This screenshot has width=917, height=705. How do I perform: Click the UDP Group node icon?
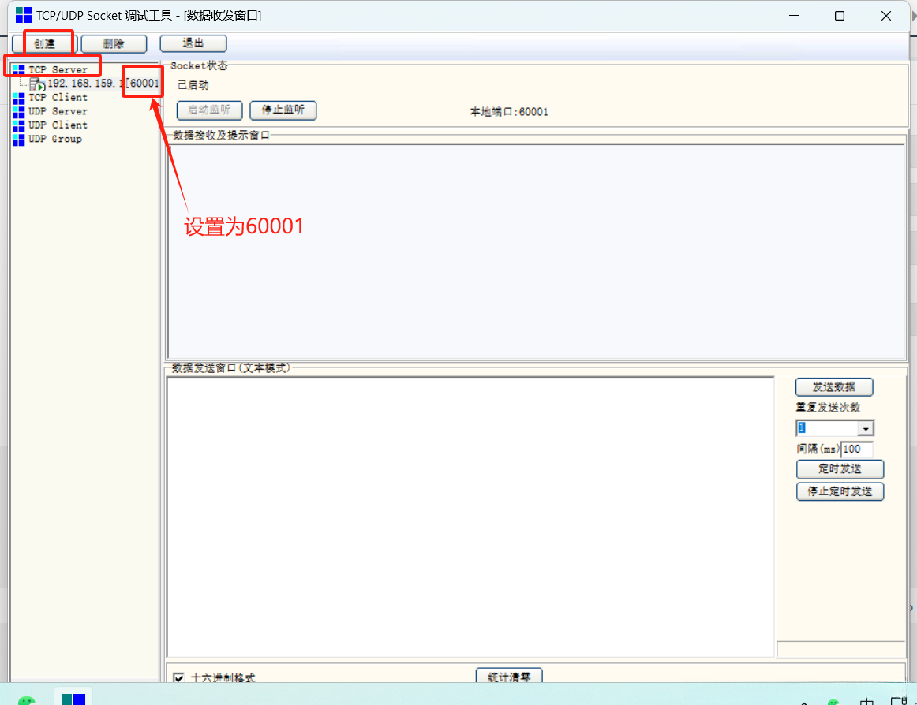click(19, 139)
